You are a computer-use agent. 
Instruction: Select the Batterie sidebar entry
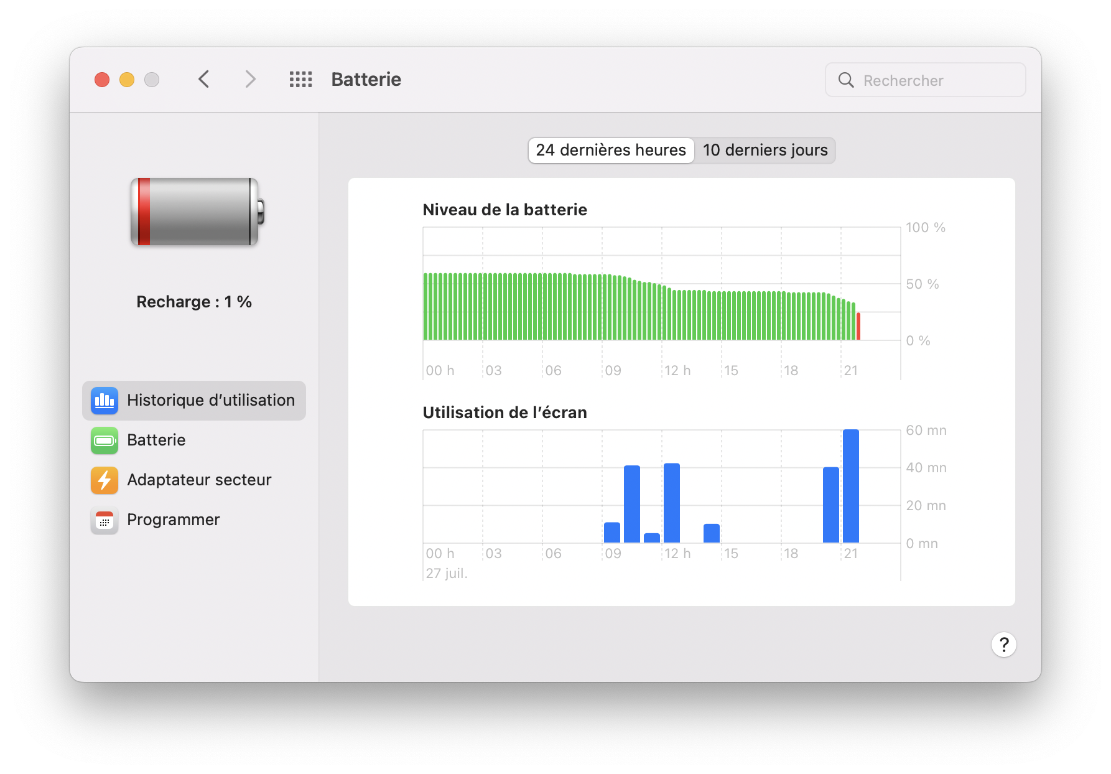pyautogui.click(x=156, y=441)
